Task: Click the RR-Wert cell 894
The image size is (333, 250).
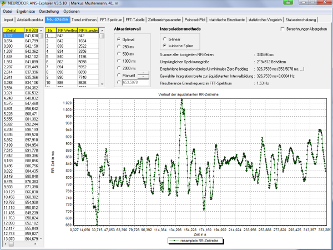Action: (x=67, y=67)
